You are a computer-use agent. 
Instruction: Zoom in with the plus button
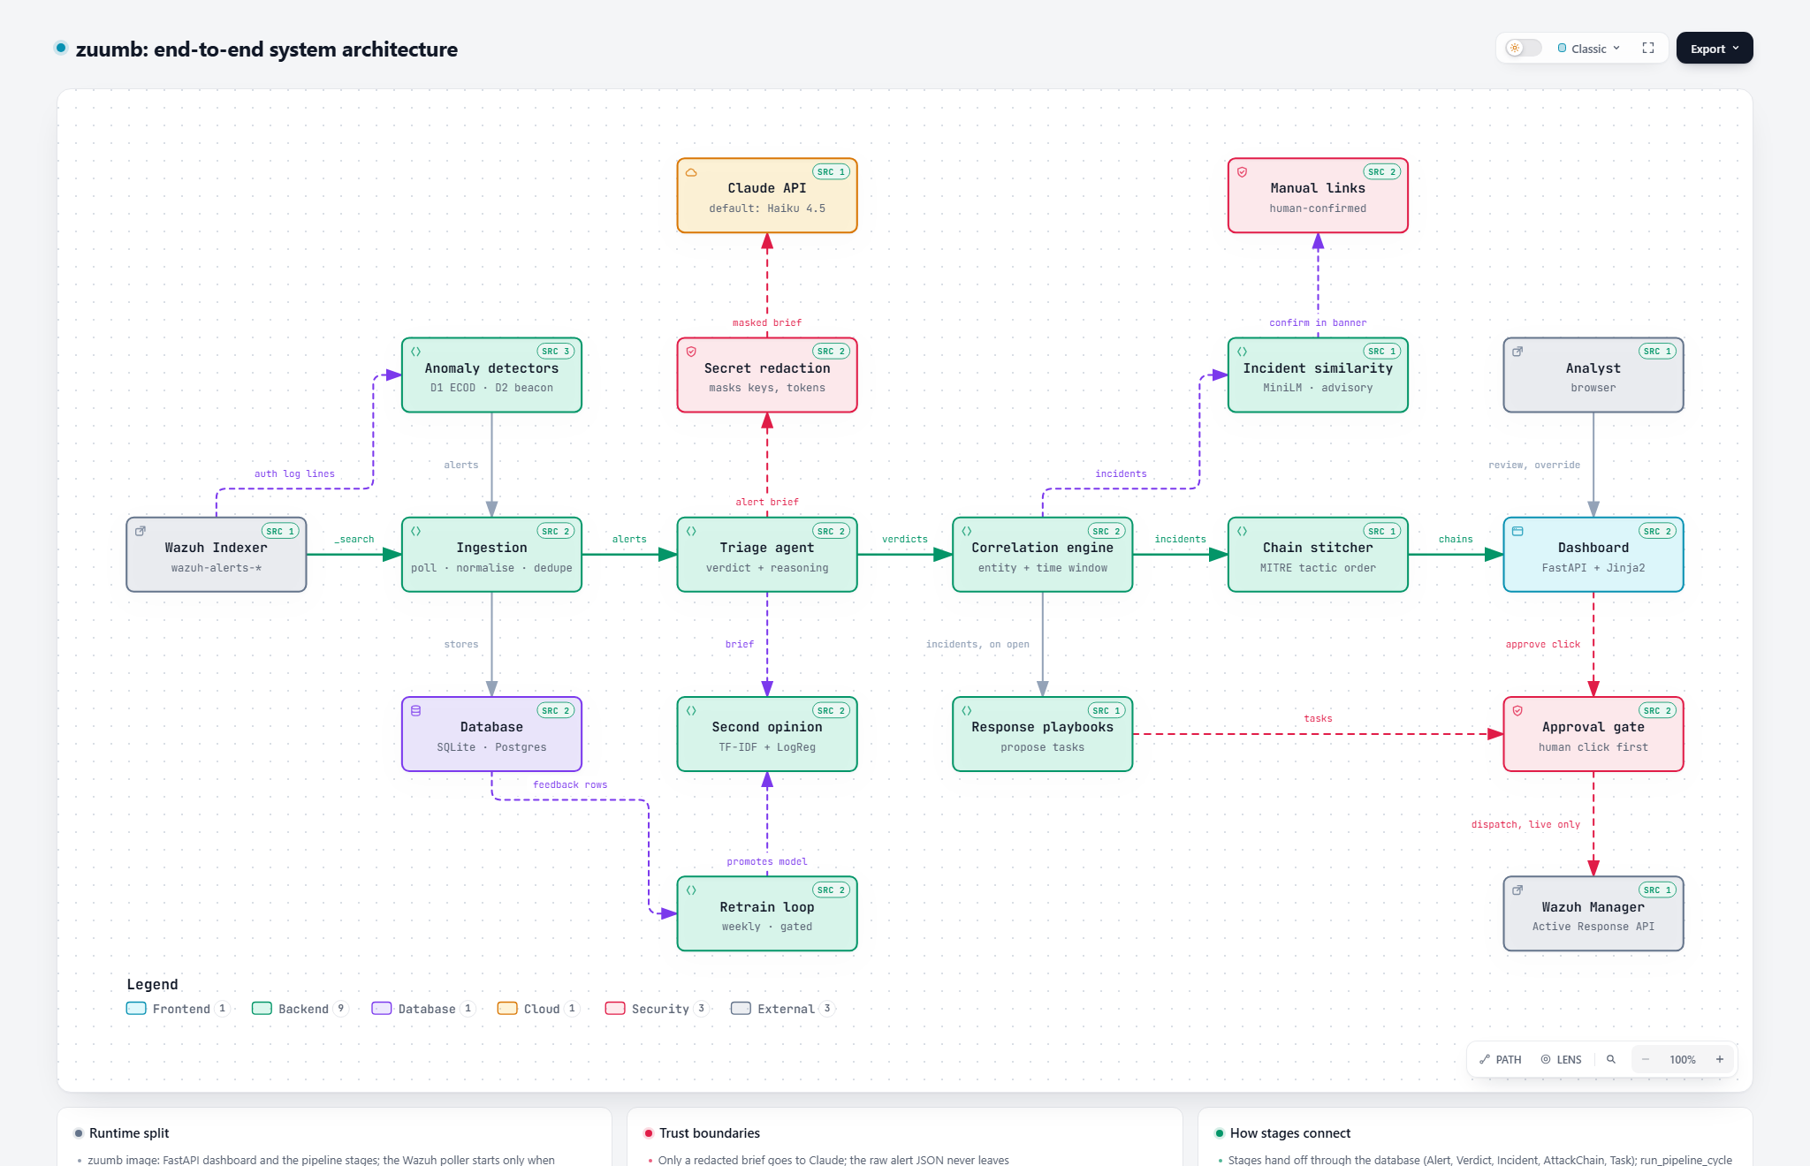[x=1720, y=1059]
